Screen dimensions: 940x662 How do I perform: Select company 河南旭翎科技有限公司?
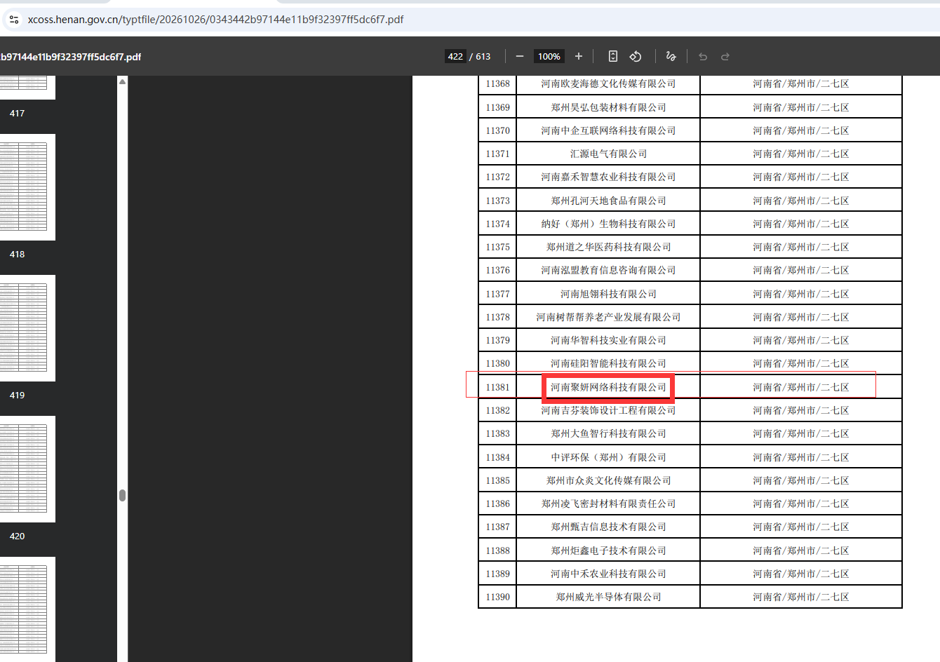(608, 294)
